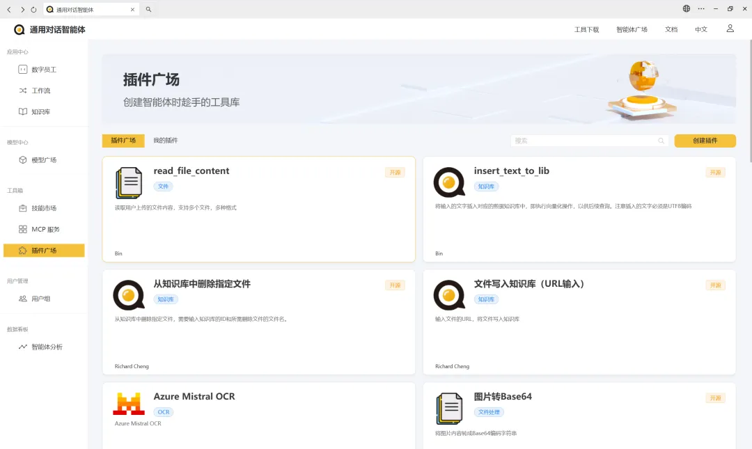Click the 创建插件 button
Viewport: 752px width, 449px height.
[705, 141]
